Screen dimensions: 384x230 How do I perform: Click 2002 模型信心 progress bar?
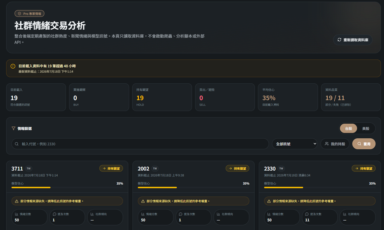[194, 187]
